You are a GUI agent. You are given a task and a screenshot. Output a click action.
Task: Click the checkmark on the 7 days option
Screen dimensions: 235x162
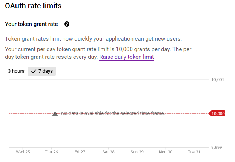34,71
